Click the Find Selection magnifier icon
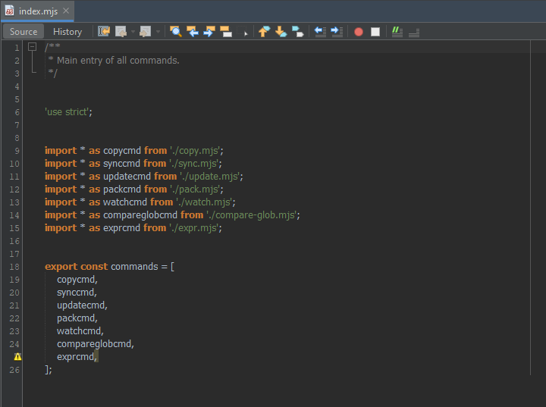 (176, 32)
